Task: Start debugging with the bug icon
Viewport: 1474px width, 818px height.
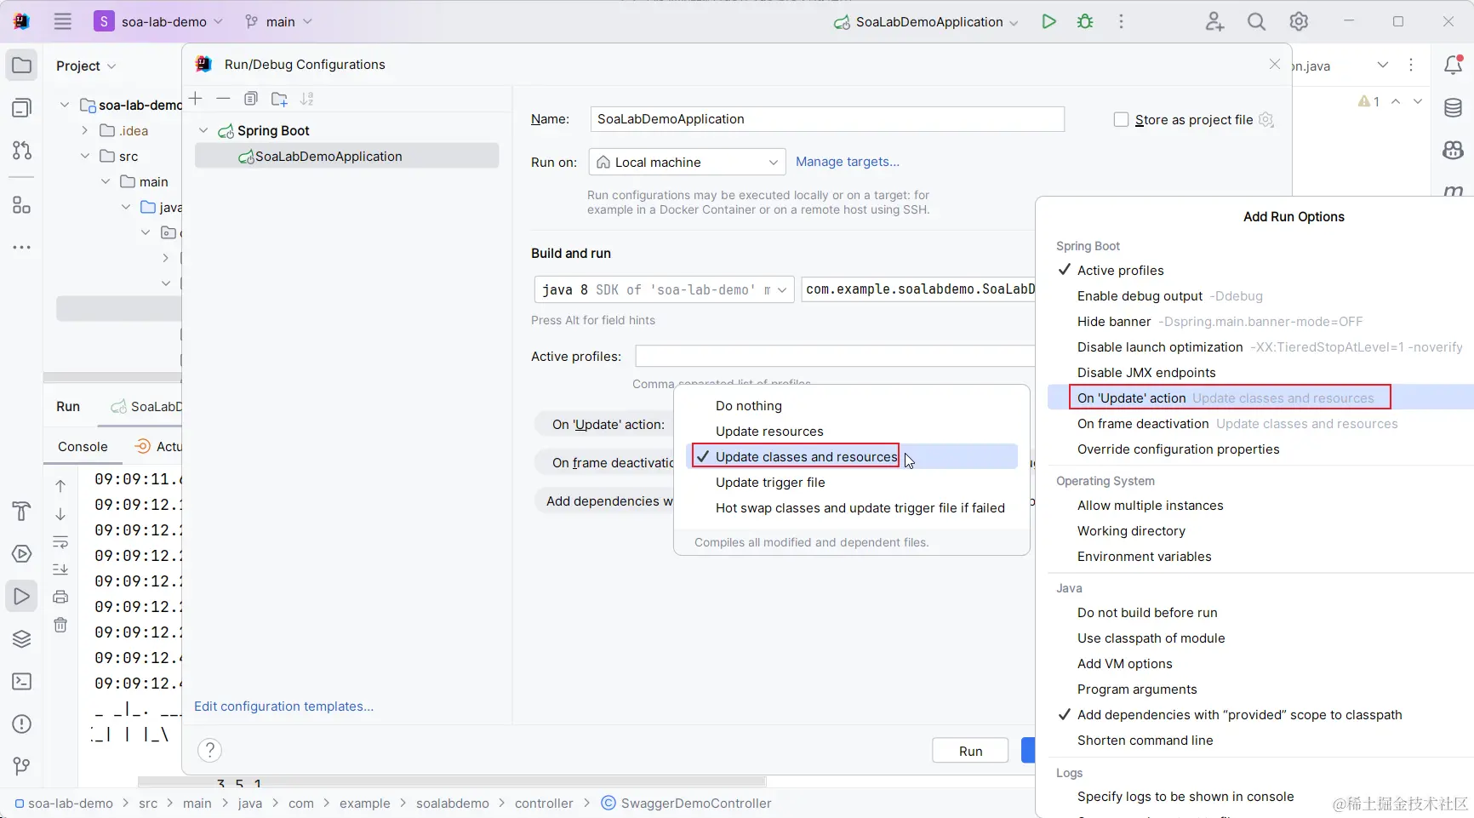Action: tap(1085, 21)
